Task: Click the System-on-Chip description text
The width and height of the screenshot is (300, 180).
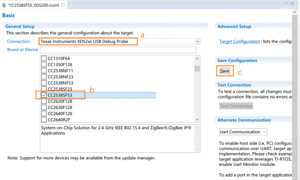Action: (116, 130)
